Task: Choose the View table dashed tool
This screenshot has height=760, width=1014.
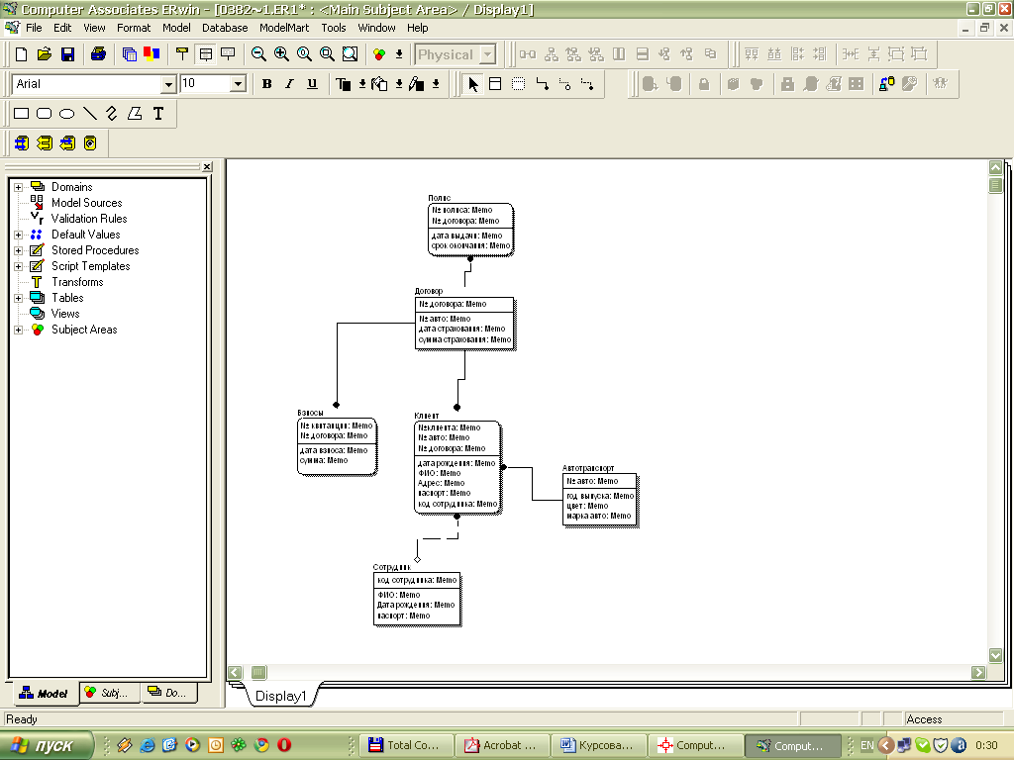Action: (519, 84)
